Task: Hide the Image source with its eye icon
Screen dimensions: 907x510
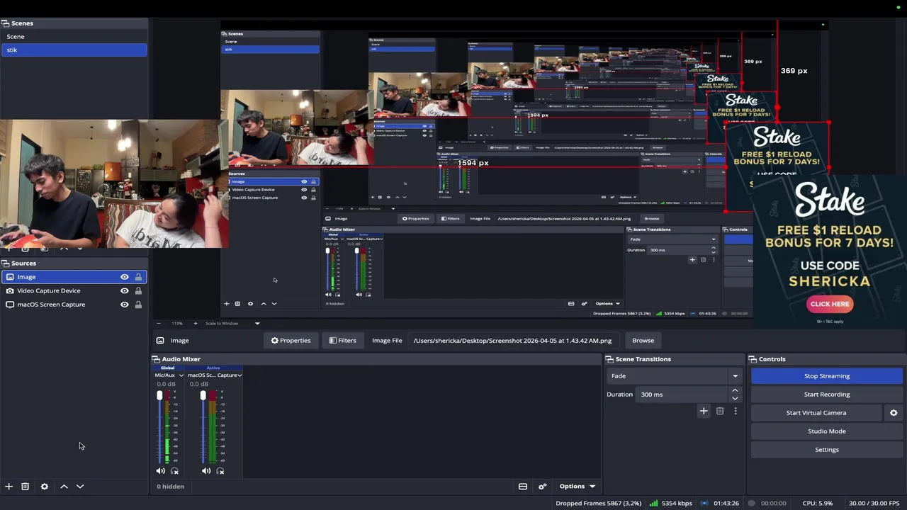Action: tap(125, 277)
